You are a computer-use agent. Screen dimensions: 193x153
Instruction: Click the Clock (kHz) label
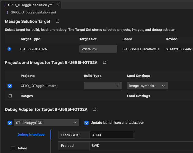pos(70,135)
